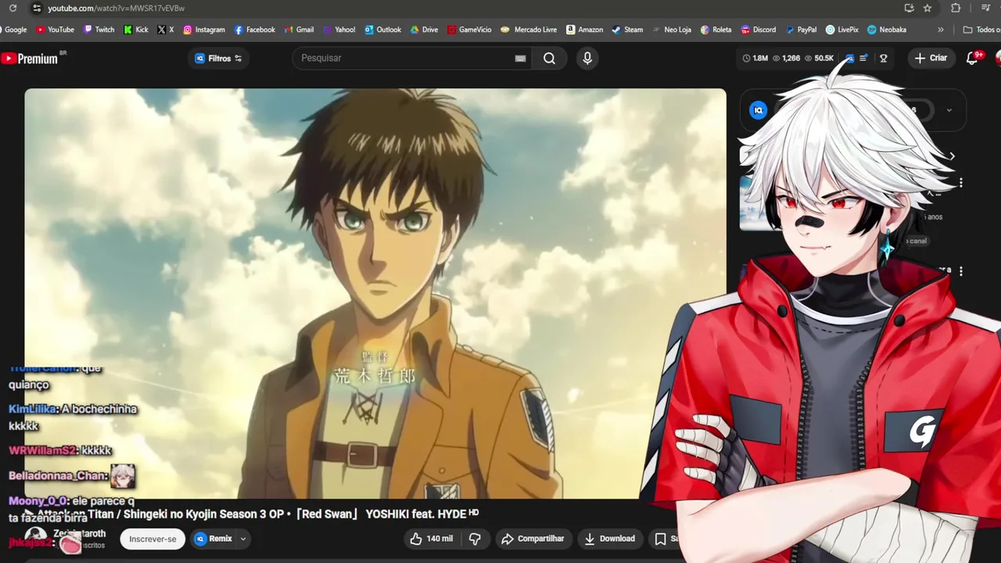Click the Compartilhar share button

click(x=533, y=539)
